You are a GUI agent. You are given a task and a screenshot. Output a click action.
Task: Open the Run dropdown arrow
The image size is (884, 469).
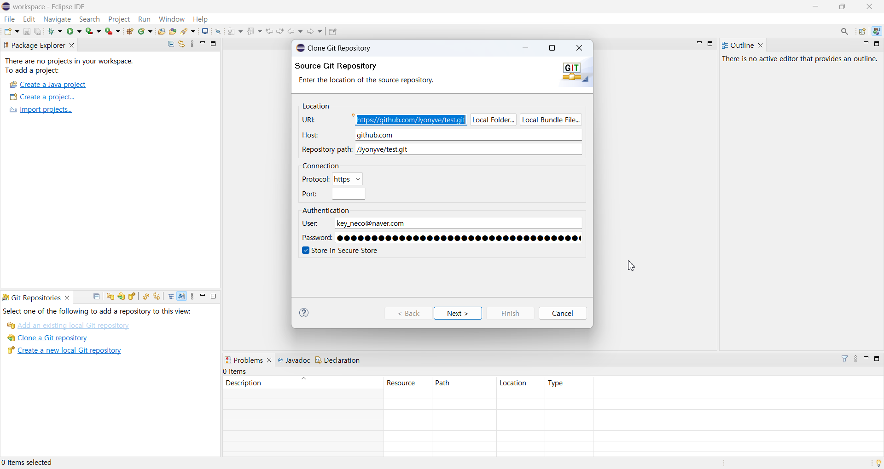(79, 31)
